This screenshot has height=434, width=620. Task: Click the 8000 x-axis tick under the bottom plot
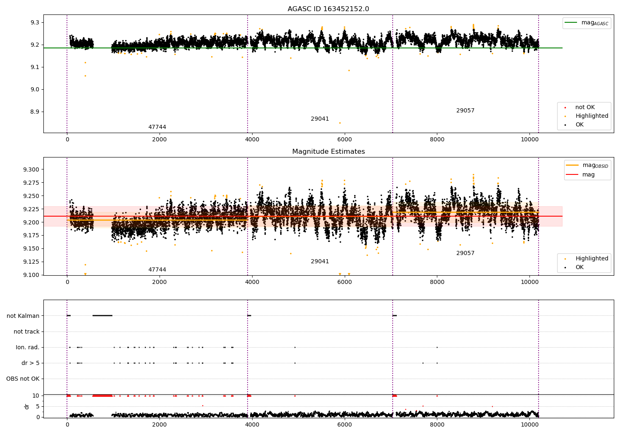point(437,424)
